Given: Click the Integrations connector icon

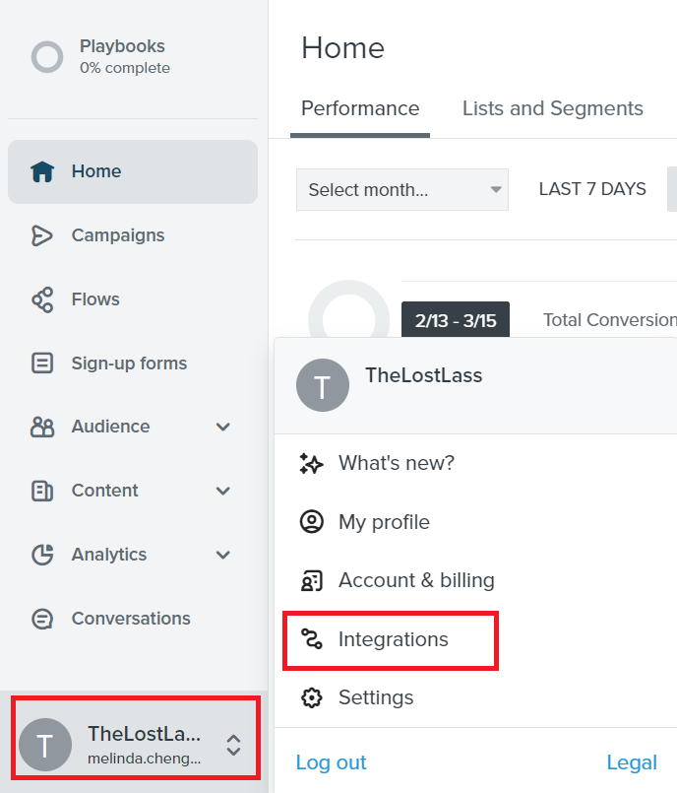Looking at the screenshot, I should pos(311,639).
